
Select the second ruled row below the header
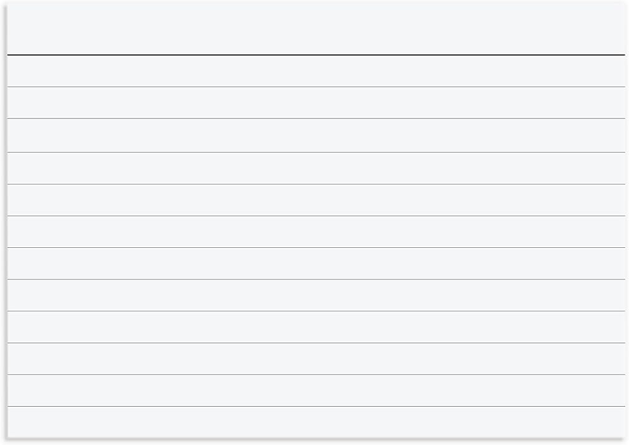(316, 102)
